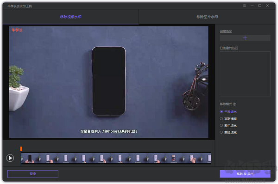Click the orange timeline playhead marker
Image resolution: width=278 pixels, height=184 pixels.
click(21, 148)
